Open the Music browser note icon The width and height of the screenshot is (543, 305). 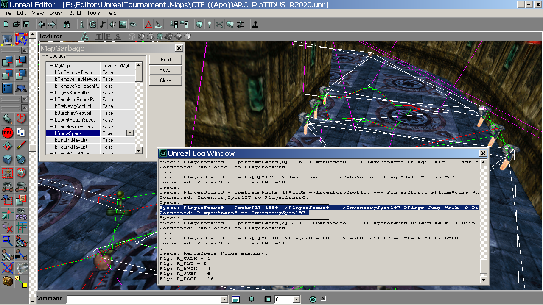pyautogui.click(x=103, y=24)
